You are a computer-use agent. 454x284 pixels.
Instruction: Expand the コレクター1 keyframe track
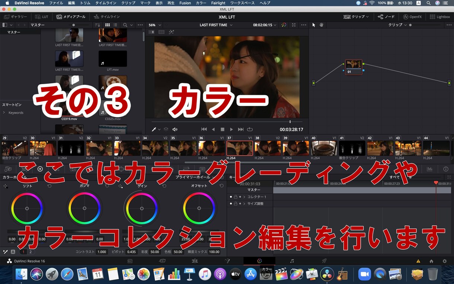point(244,197)
